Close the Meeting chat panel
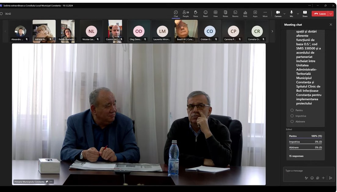This screenshot has height=192, width=337. tap(331, 25)
